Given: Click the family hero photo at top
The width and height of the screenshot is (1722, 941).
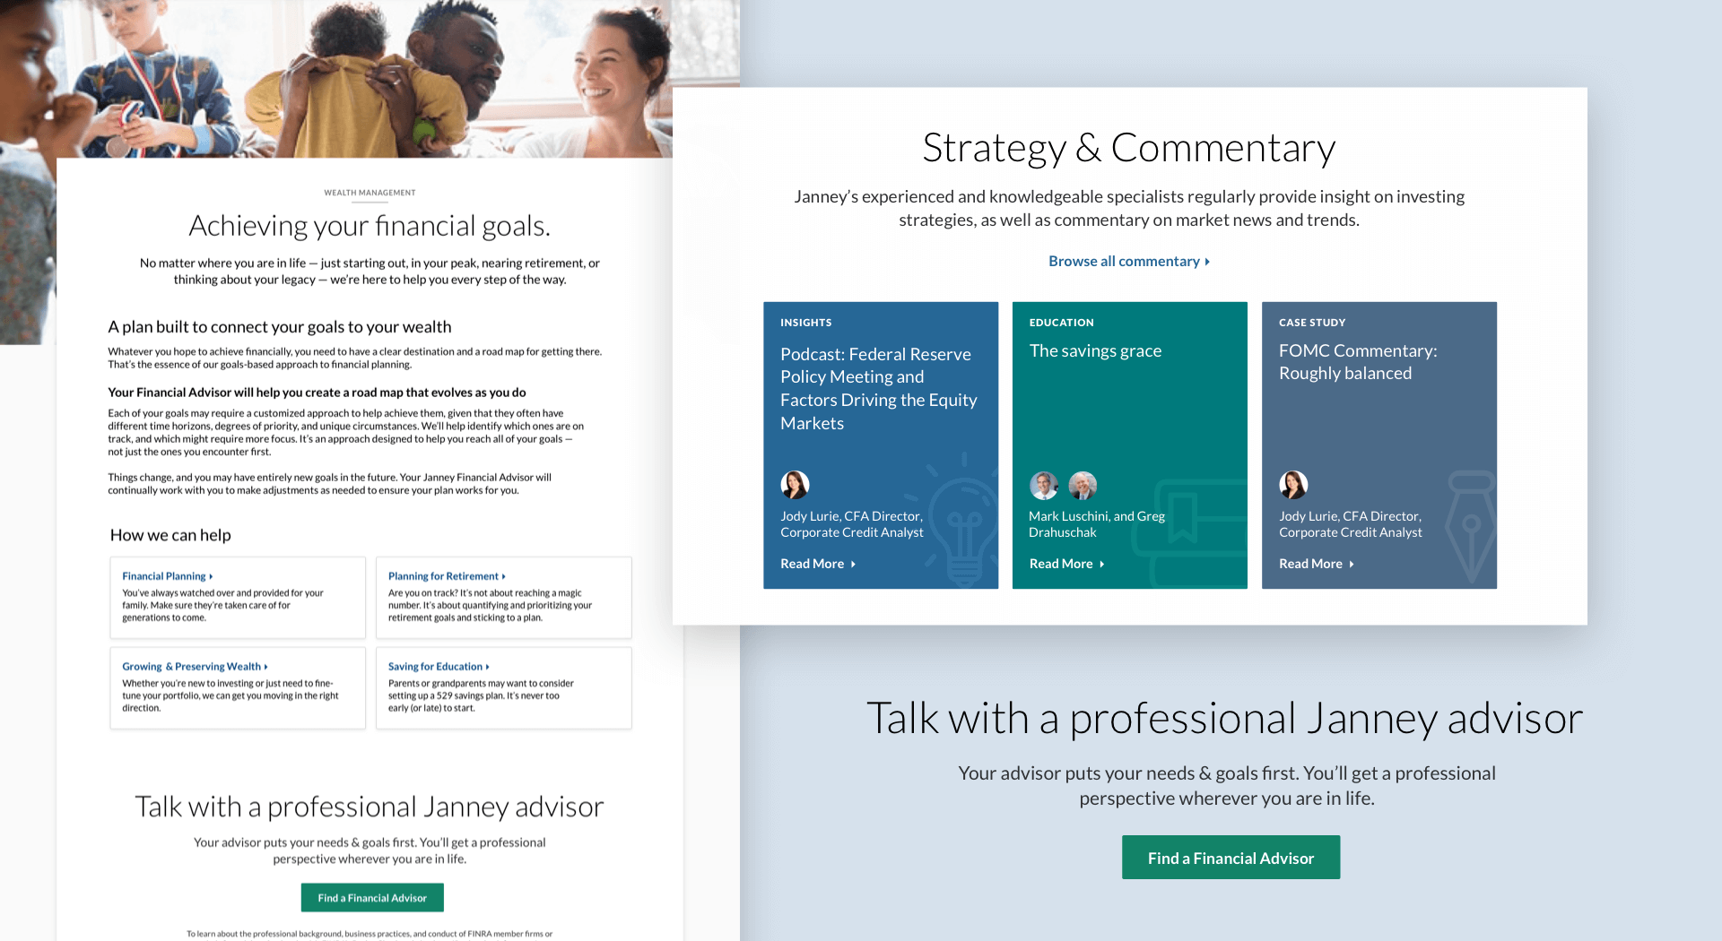Looking at the screenshot, I should 370,79.
